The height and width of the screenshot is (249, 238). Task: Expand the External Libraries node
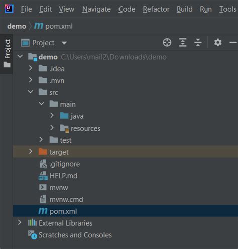20,222
